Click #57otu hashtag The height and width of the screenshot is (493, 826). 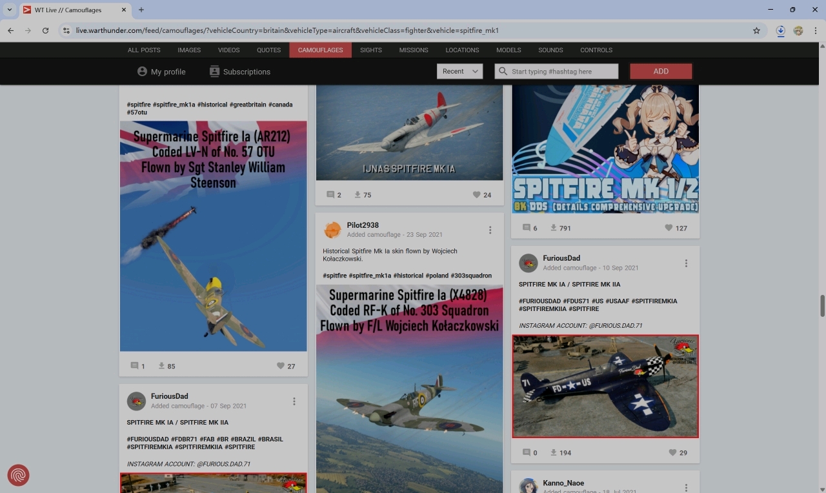pyautogui.click(x=137, y=112)
